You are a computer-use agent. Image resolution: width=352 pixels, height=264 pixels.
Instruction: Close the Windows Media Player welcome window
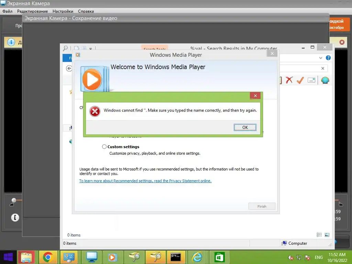coord(272,53)
